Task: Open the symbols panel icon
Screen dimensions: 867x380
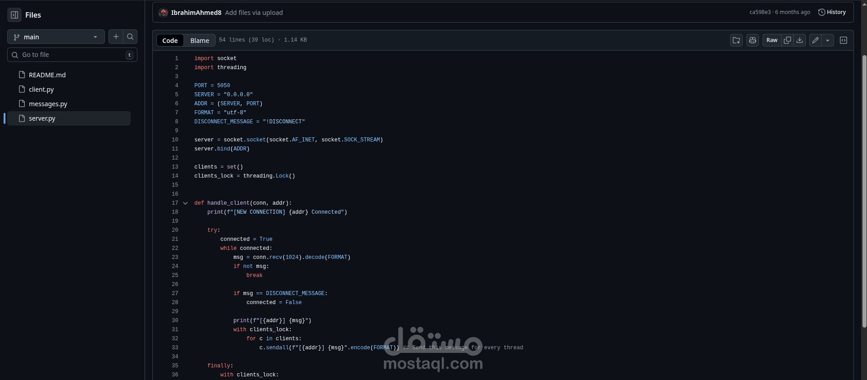Action: (x=843, y=40)
